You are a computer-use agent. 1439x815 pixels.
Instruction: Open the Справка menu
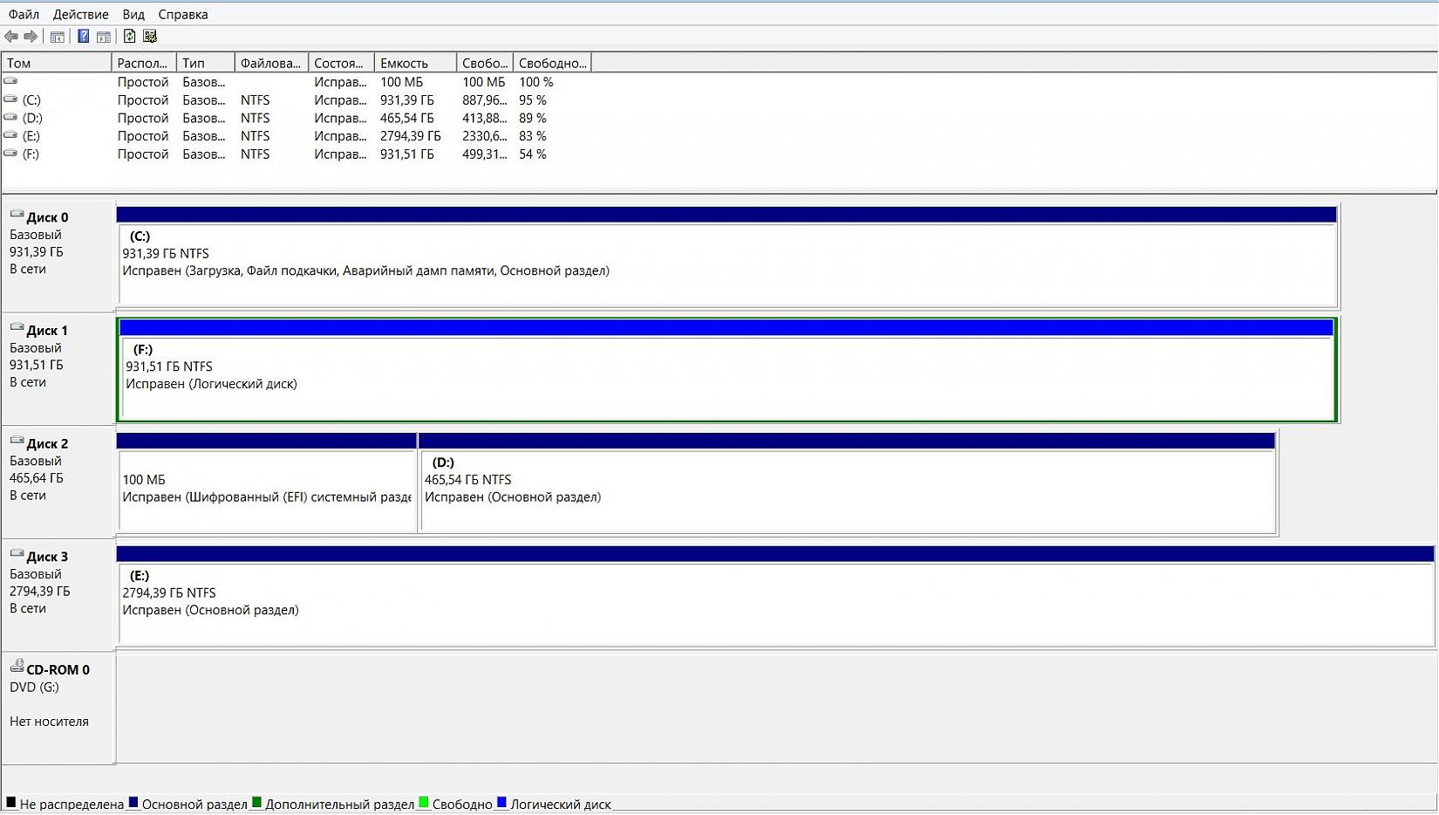[x=183, y=14]
